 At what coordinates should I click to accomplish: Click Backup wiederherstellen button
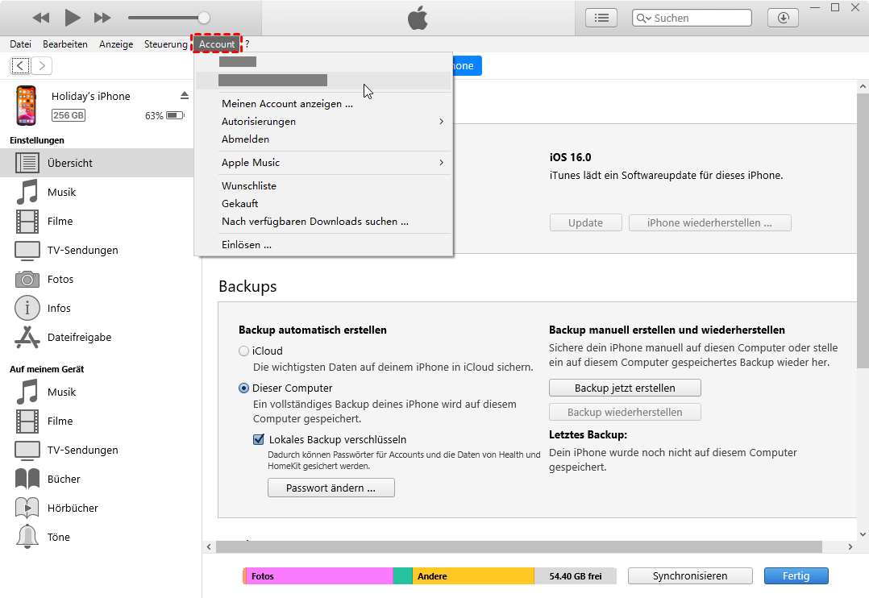point(625,413)
